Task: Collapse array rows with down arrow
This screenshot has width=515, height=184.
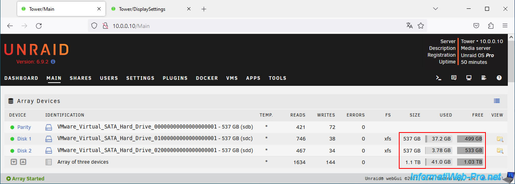Action: [14, 162]
